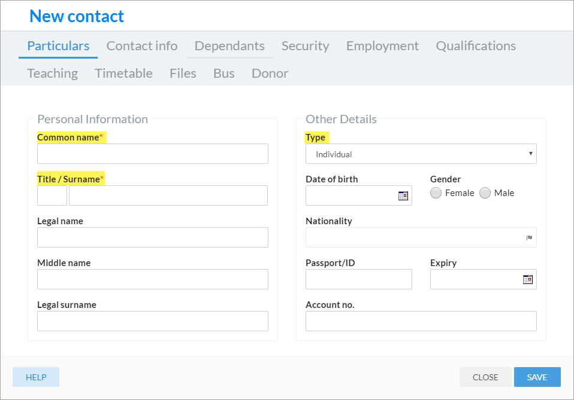Open the Expiry date calendar icon

tap(527, 279)
